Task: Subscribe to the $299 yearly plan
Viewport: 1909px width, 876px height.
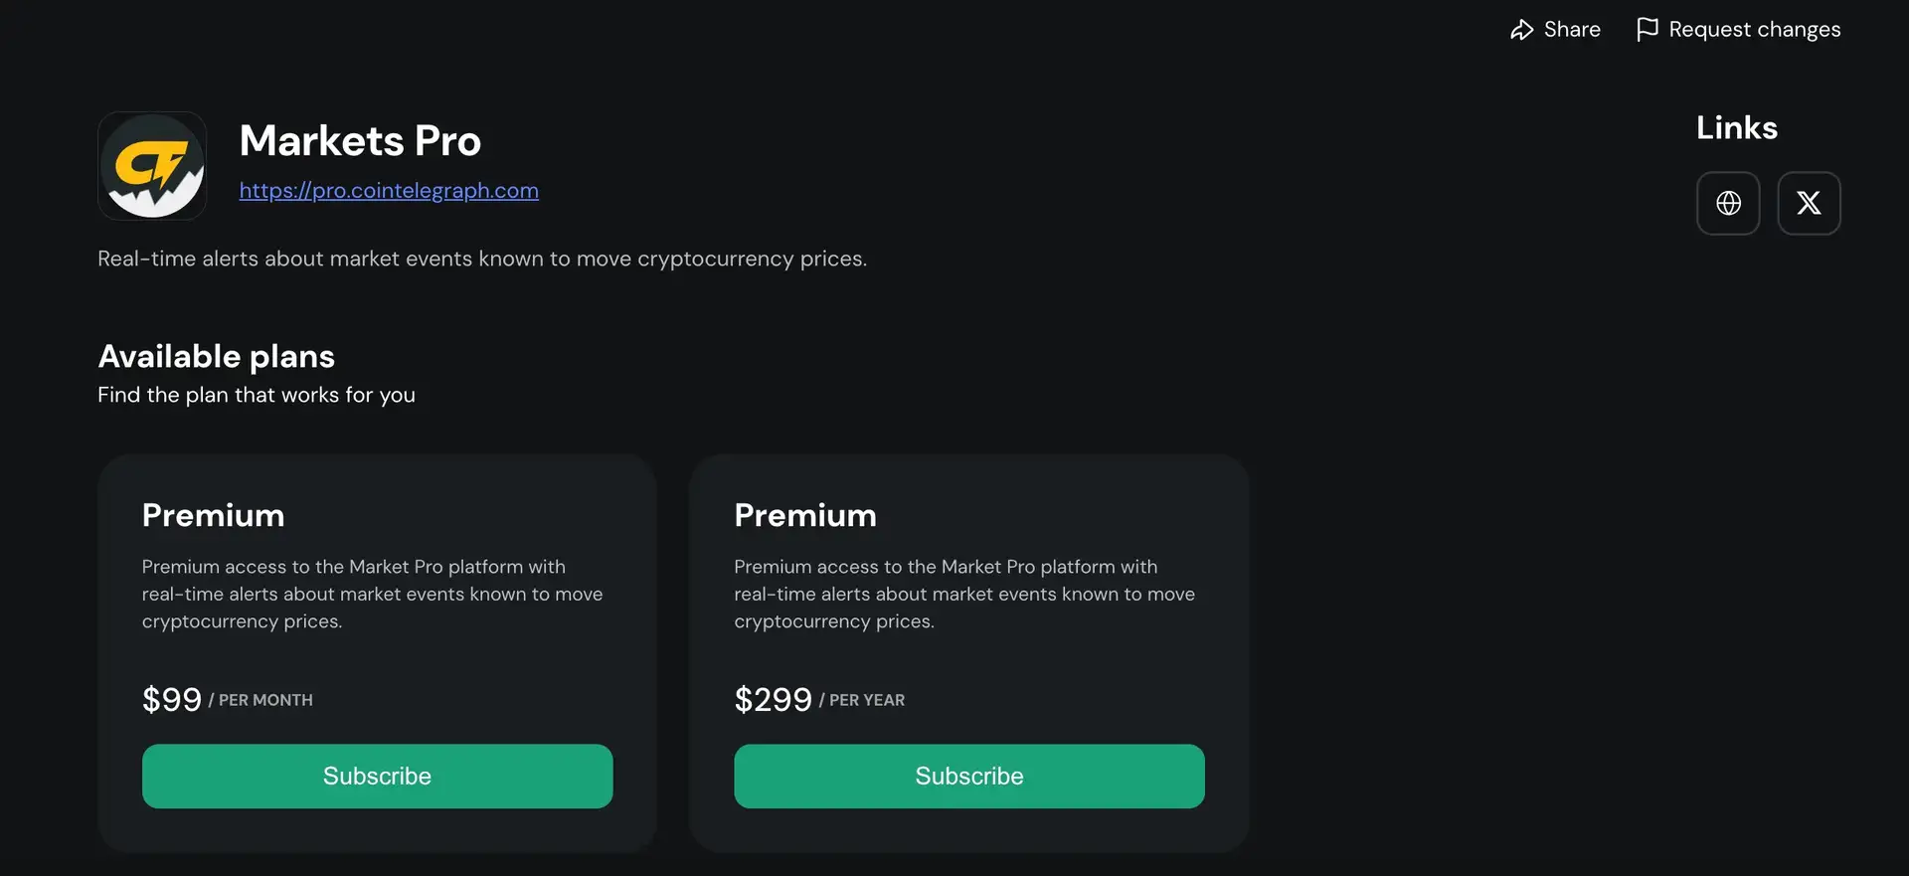Action: pyautogui.click(x=968, y=777)
